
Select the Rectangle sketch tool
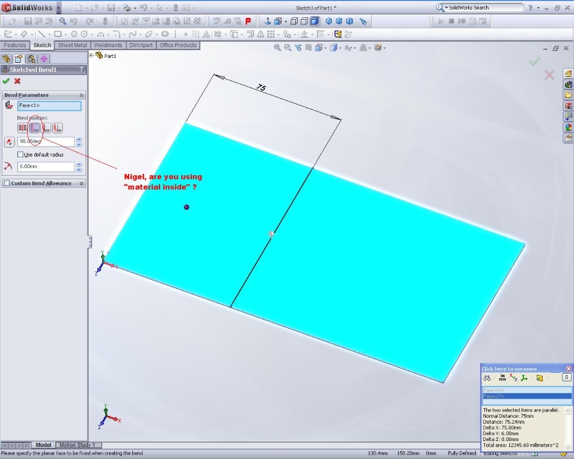coord(58,34)
